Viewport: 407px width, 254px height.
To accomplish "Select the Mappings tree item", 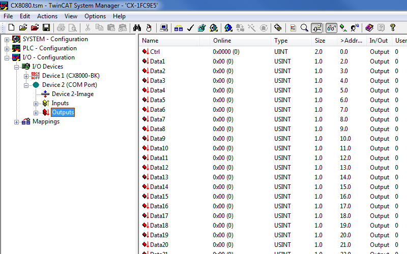I will click(x=46, y=121).
